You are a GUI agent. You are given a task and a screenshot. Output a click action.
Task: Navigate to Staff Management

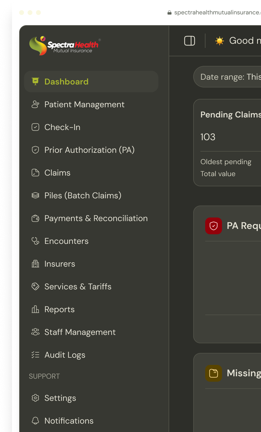click(80, 332)
